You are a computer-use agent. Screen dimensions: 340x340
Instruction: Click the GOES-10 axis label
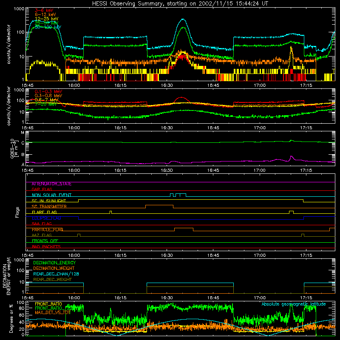[x=14, y=148]
